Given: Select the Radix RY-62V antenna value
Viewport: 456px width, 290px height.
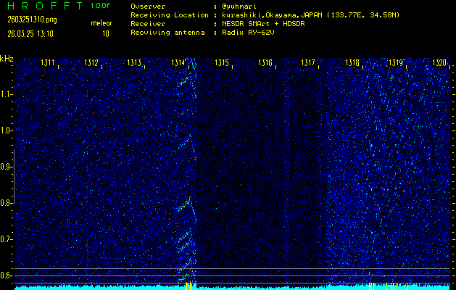Looking at the screenshot, I should [x=248, y=33].
